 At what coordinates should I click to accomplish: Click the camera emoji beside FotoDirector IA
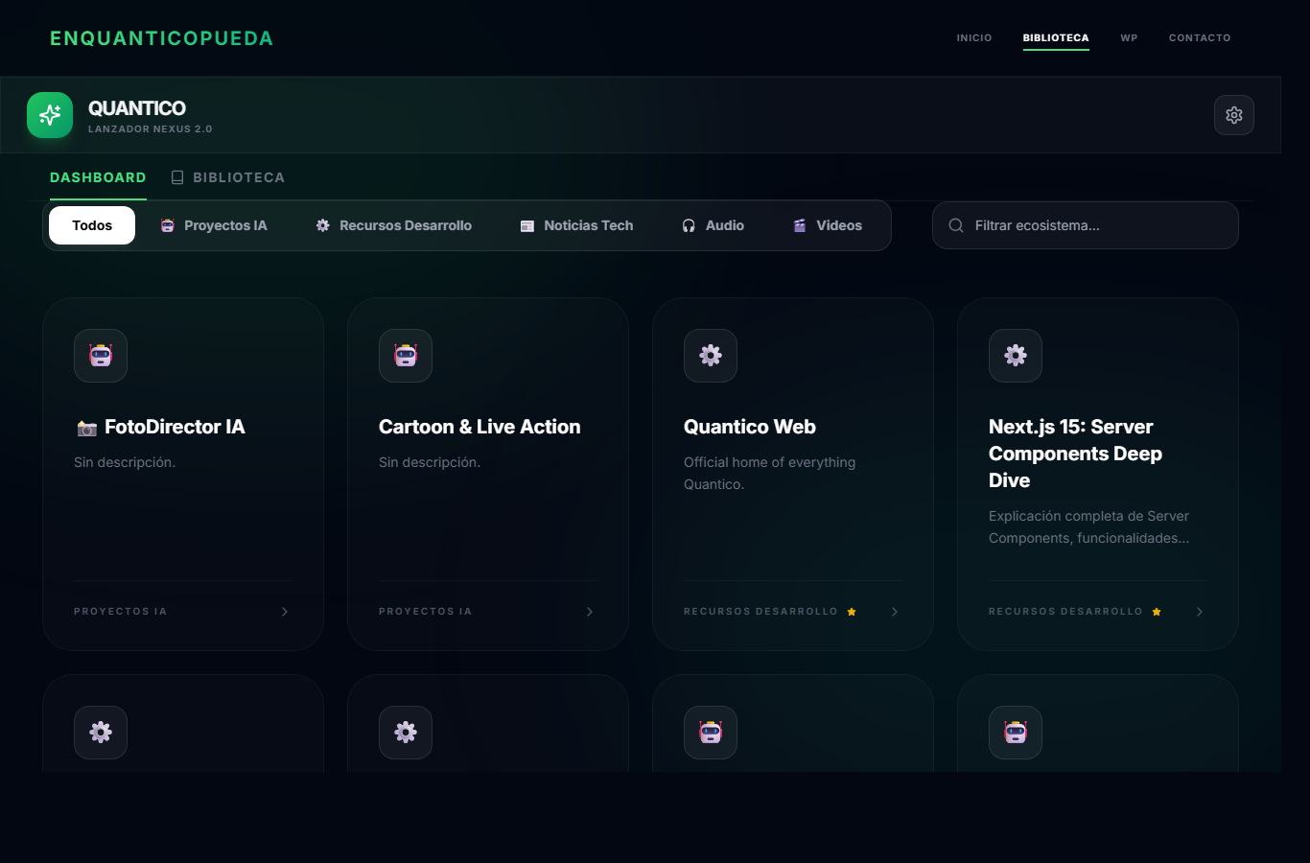(87, 429)
